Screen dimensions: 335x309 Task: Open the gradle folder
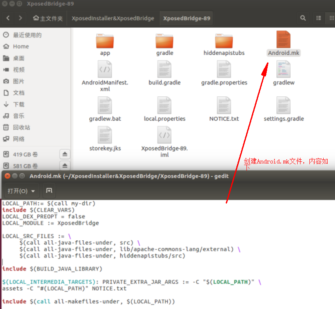click(164, 44)
